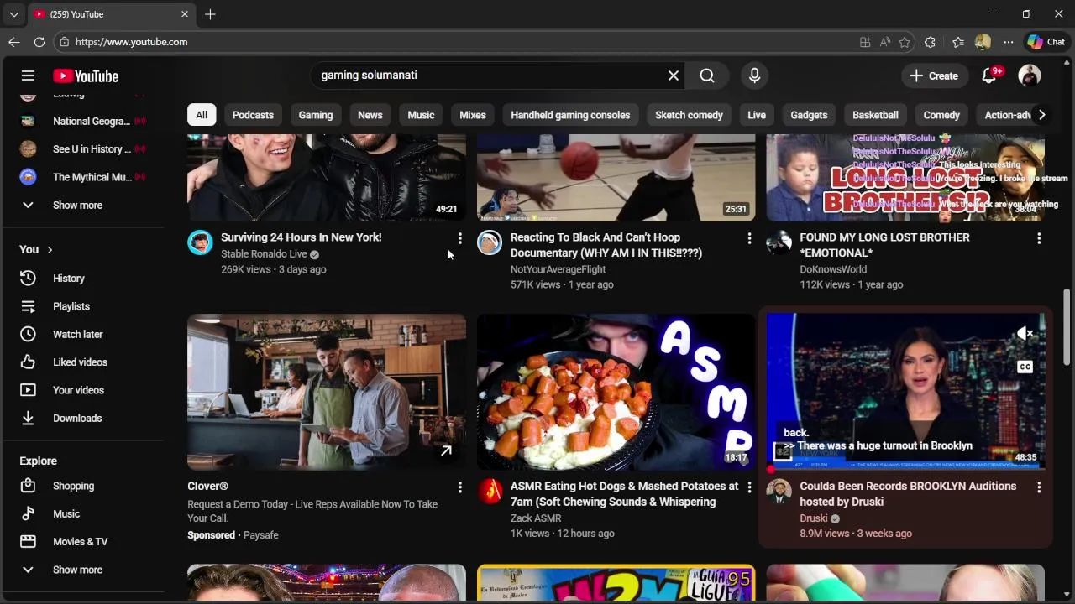
Task: Open Movies & TV in Explore
Action: (x=84, y=541)
